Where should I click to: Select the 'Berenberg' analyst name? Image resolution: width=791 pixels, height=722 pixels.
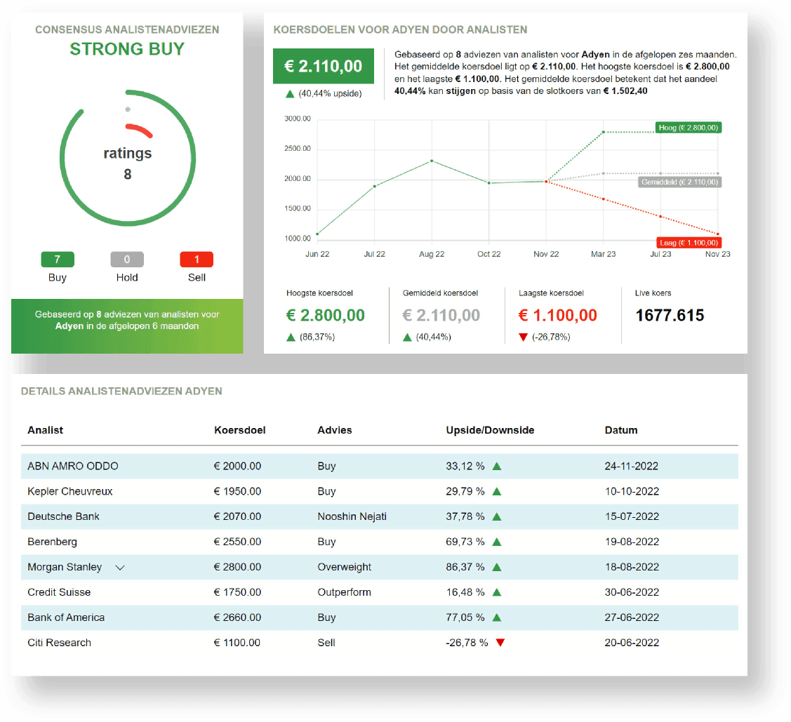pos(53,542)
